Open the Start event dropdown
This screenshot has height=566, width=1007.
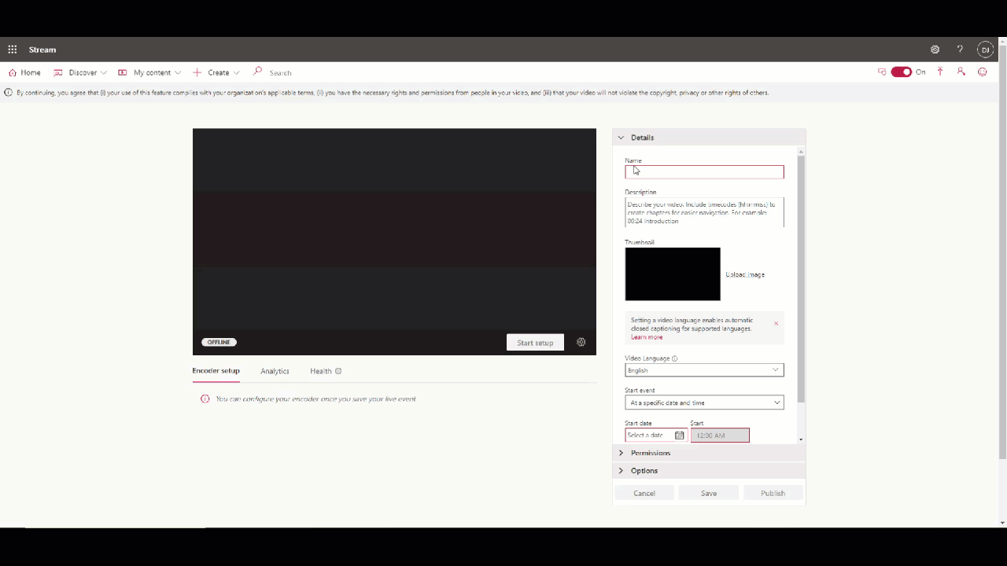pos(704,402)
